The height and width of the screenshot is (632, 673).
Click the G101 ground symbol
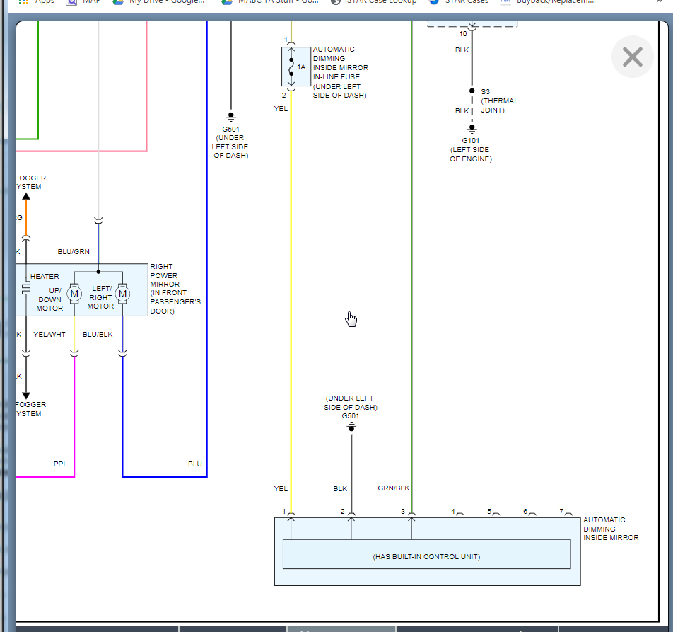click(472, 128)
